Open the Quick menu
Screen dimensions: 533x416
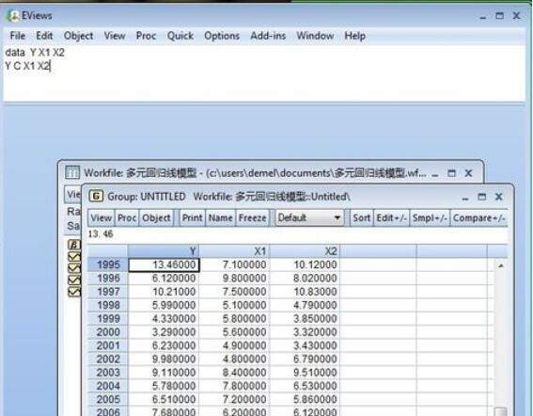(180, 36)
